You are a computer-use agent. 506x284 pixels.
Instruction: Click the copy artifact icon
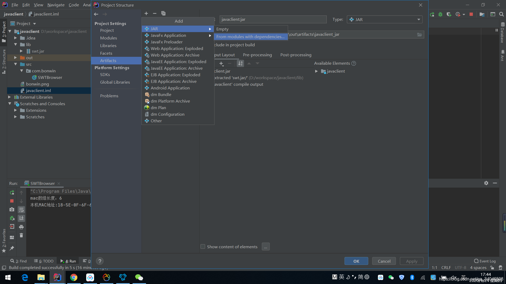pos(163,13)
